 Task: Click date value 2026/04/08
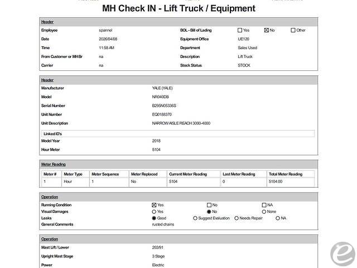(x=108, y=39)
